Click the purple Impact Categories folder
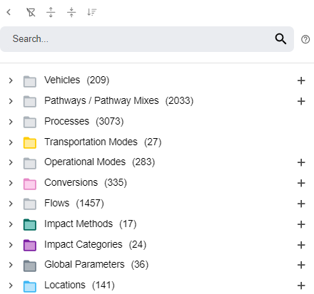The width and height of the screenshot is (314, 294). coord(30,246)
